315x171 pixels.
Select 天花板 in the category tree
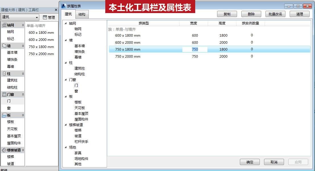[80, 108]
